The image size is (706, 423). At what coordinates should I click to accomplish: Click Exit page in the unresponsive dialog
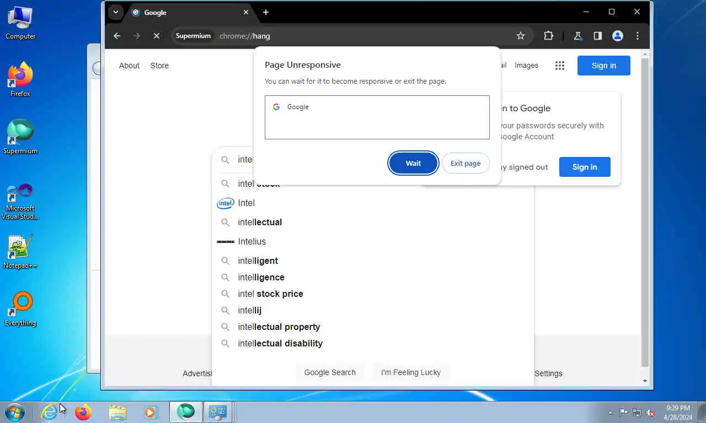point(466,163)
